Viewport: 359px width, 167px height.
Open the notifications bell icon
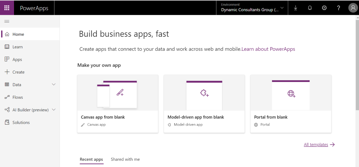(310, 8)
